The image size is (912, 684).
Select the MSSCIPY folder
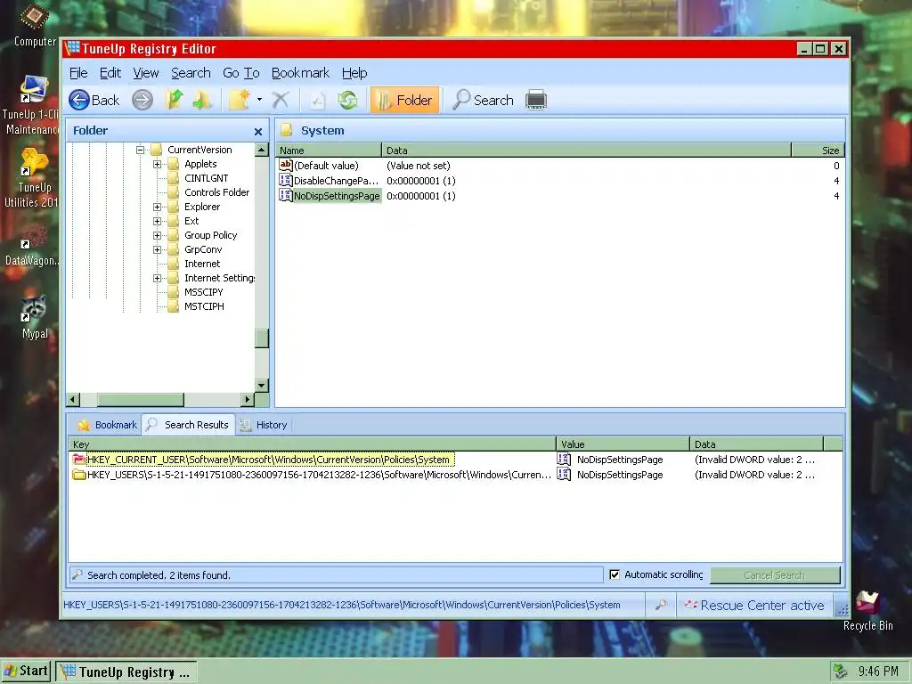tap(204, 292)
